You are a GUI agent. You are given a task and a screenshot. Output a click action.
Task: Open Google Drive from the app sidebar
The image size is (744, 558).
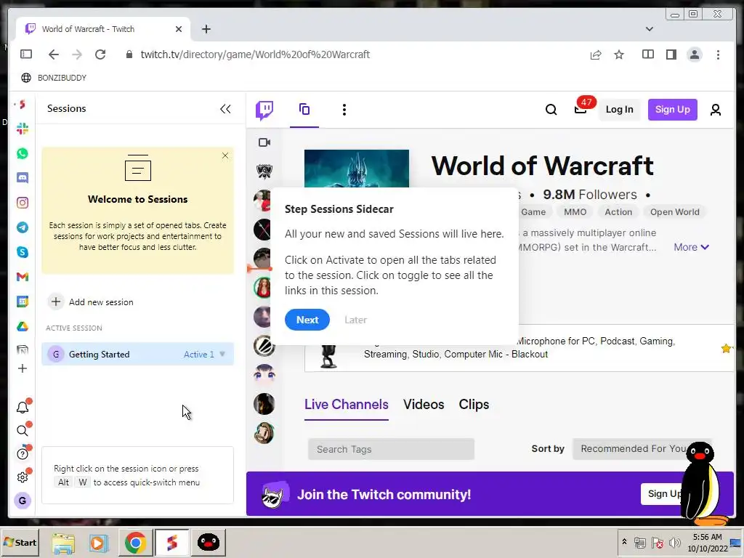[x=23, y=326]
